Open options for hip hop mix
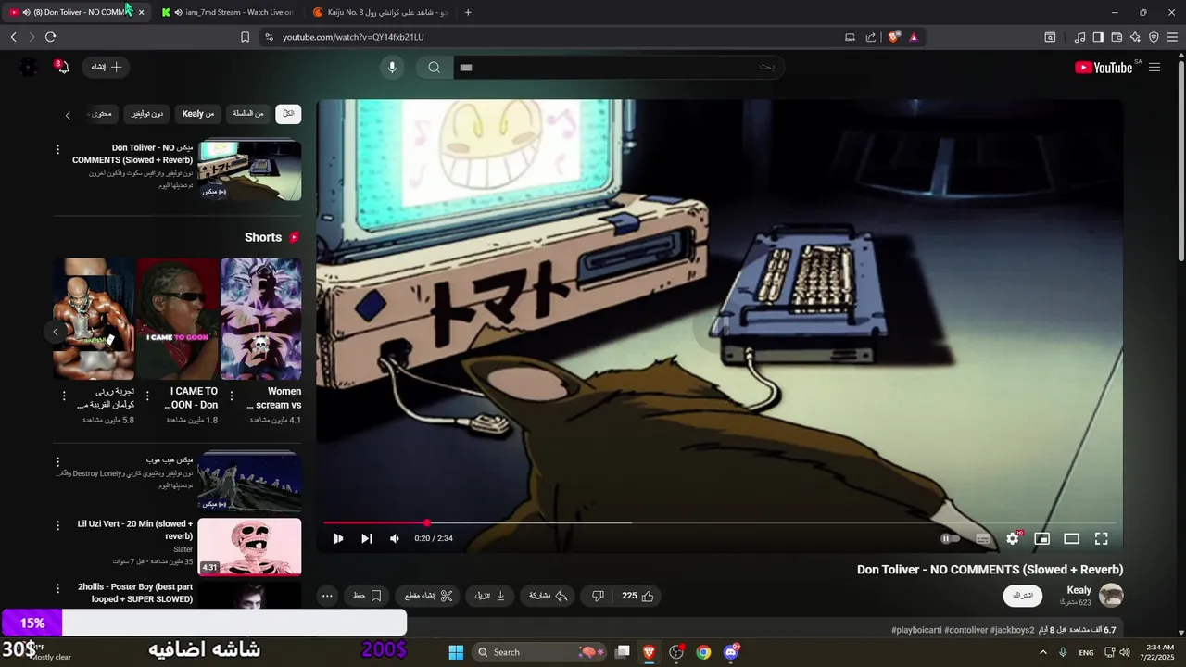1186x667 pixels. click(x=57, y=461)
